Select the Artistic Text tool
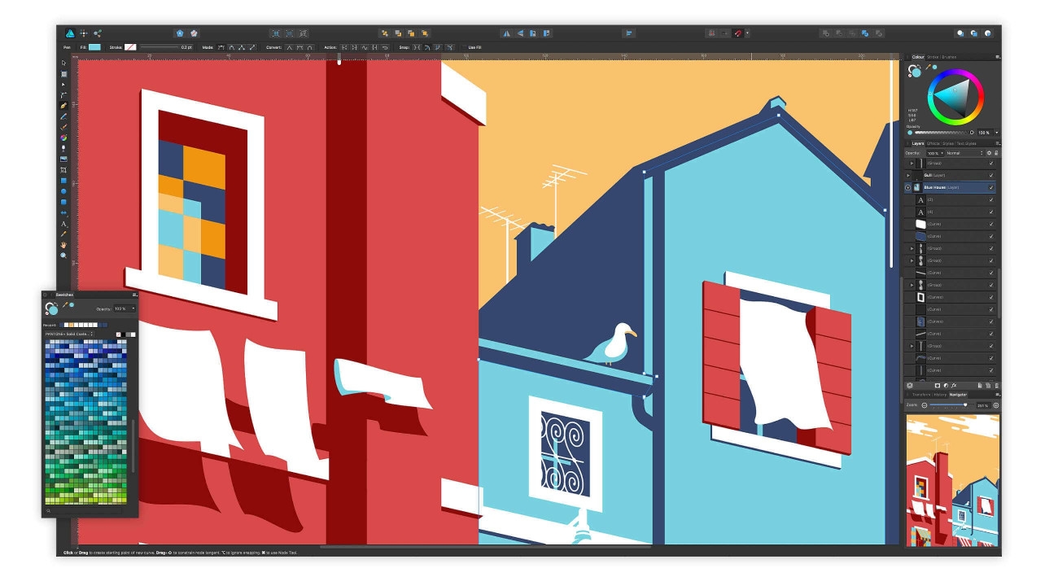Image resolution: width=1058 pixels, height=577 pixels. (65, 223)
